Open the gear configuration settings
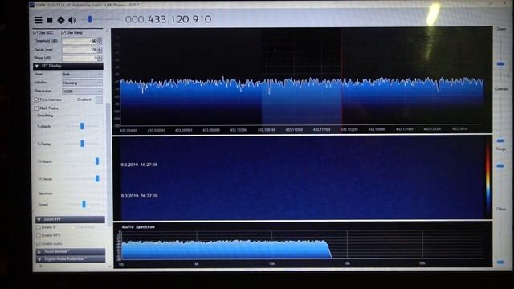This screenshot has height=289, width=514. point(61,20)
